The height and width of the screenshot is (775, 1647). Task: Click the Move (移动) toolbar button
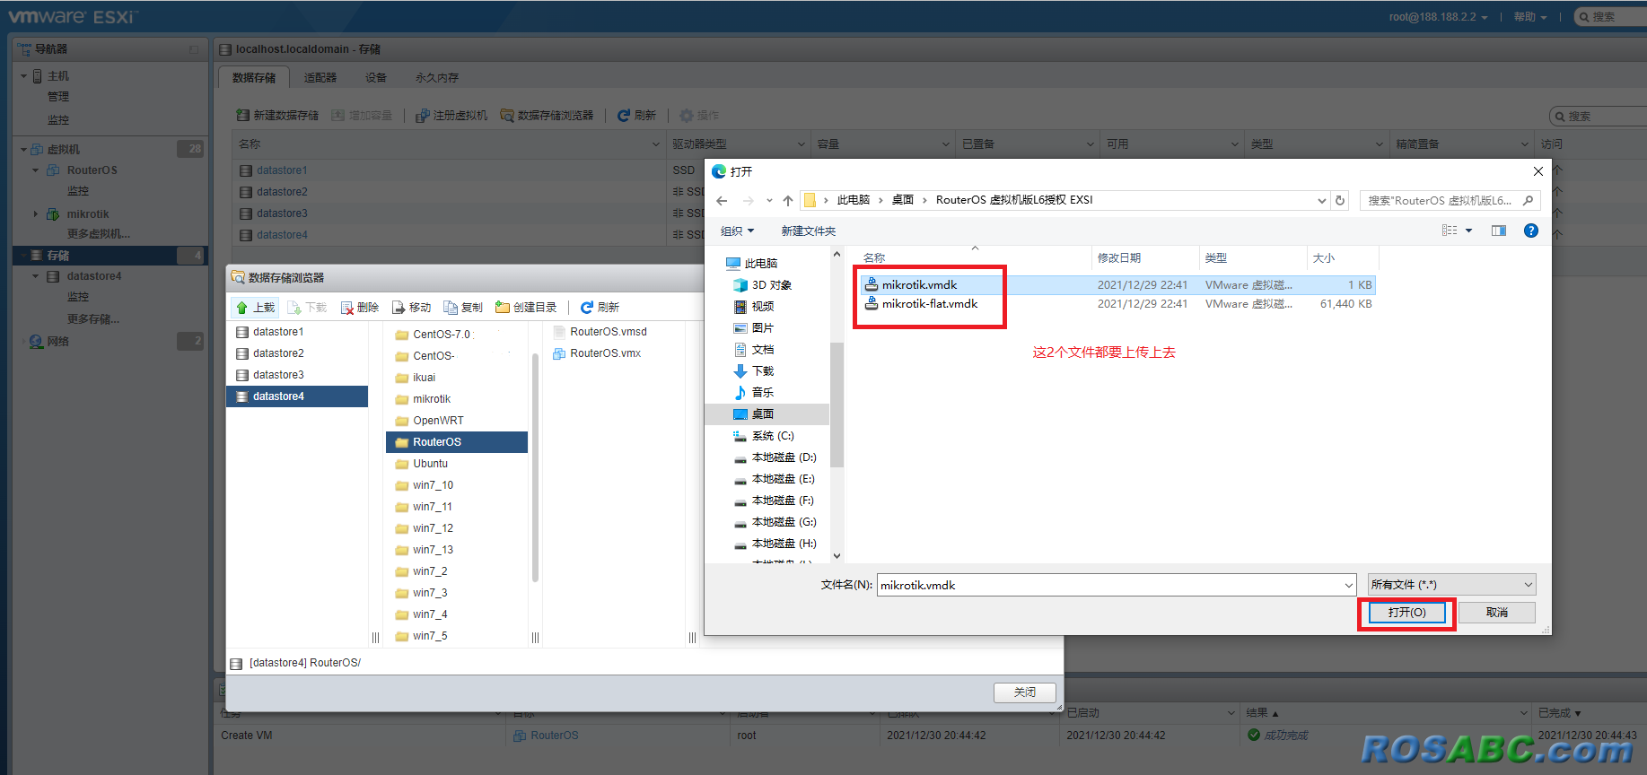click(x=411, y=308)
